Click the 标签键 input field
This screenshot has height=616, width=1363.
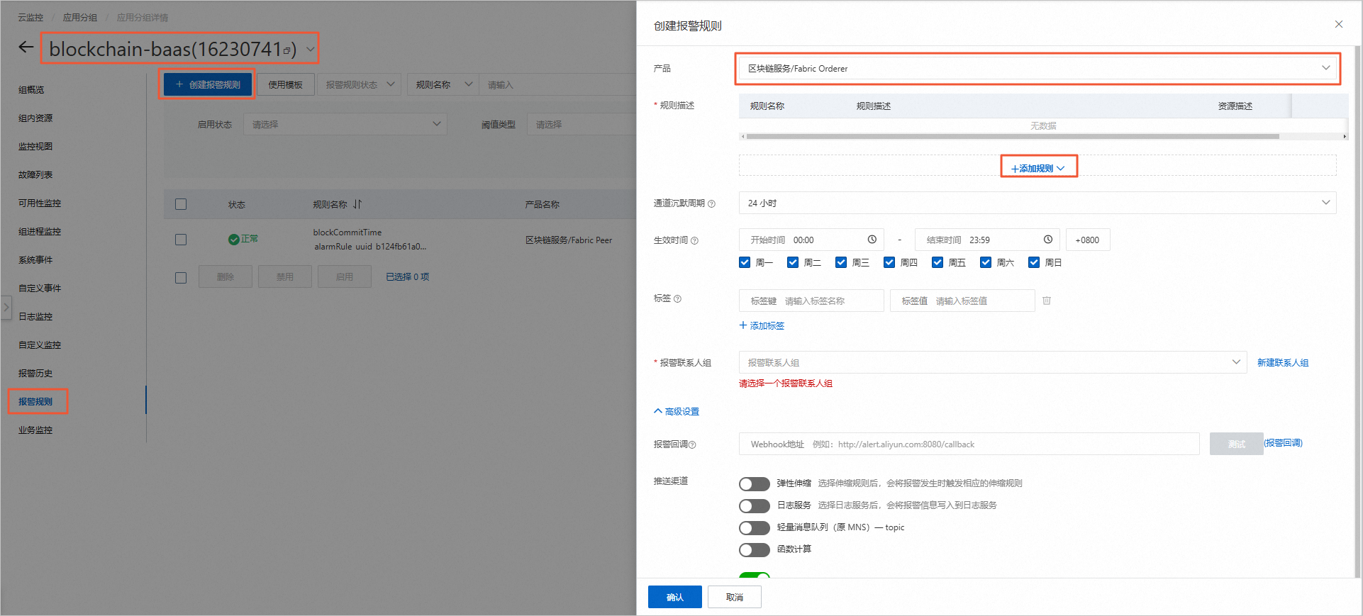811,301
